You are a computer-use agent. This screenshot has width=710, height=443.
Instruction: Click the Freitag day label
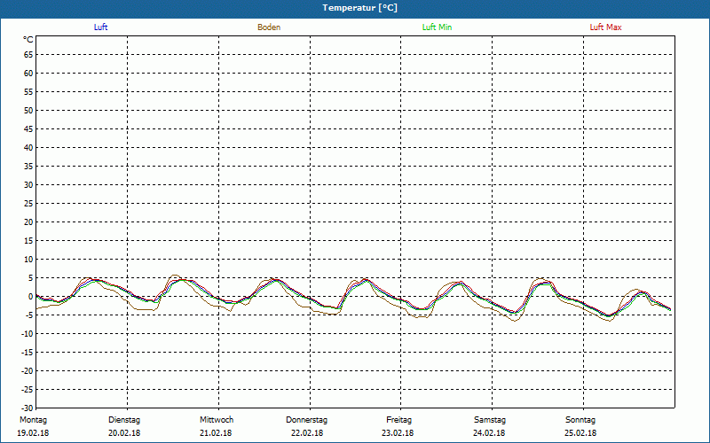[398, 420]
